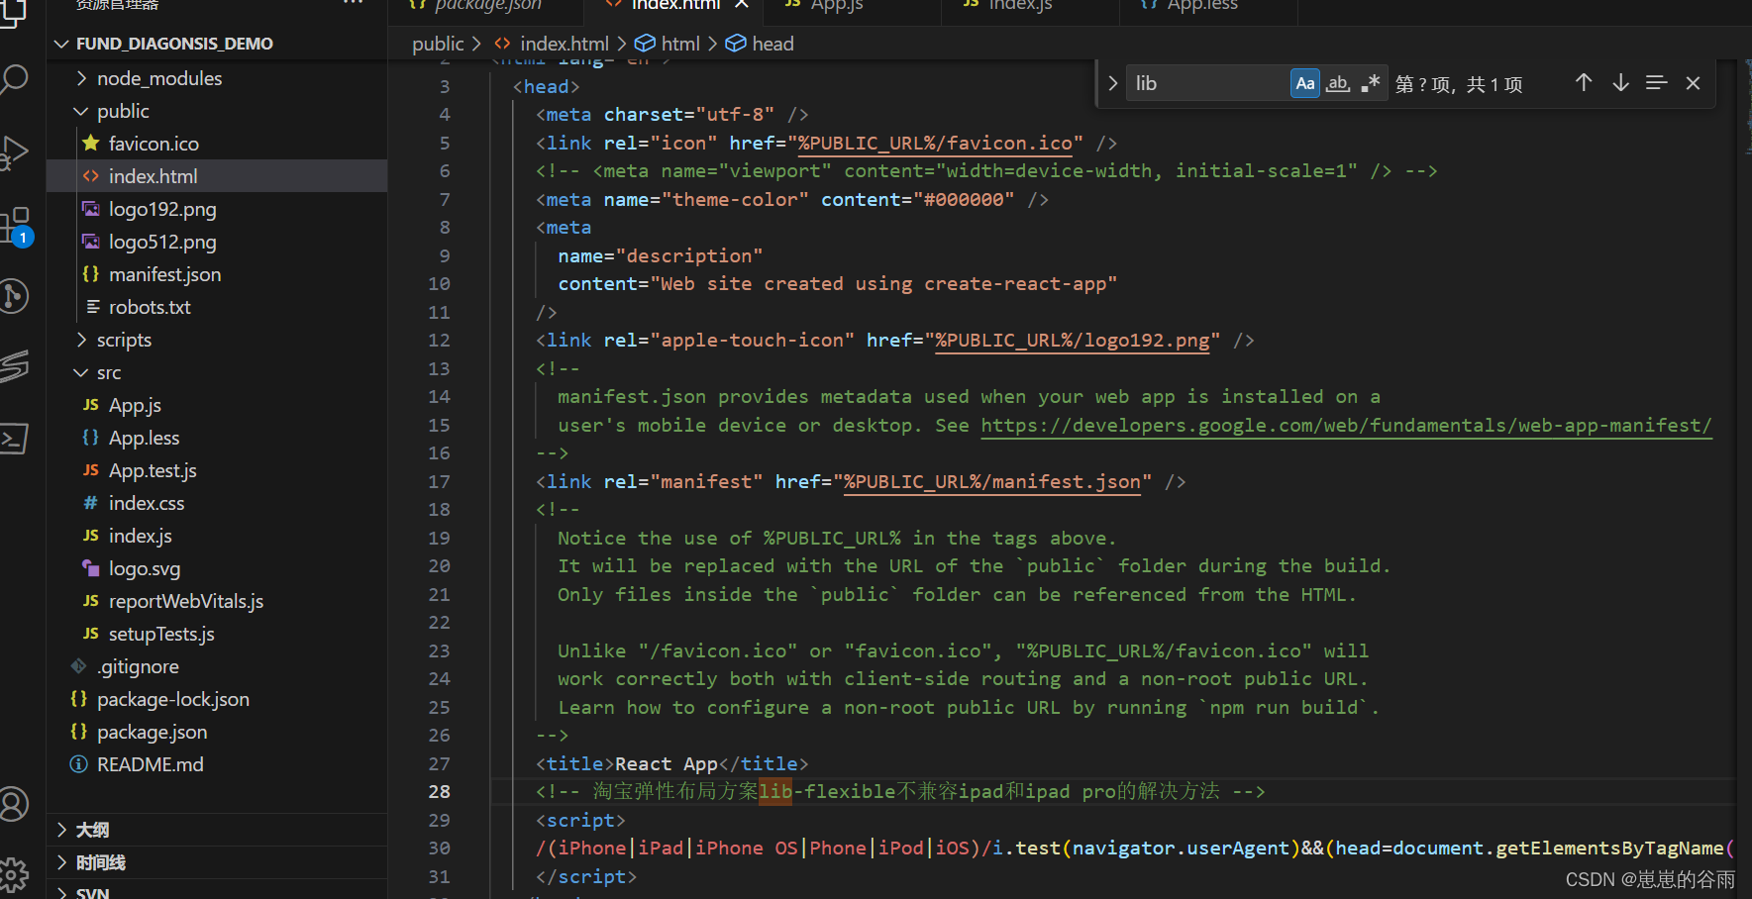Click the find input containing 'lib'

click(1208, 83)
